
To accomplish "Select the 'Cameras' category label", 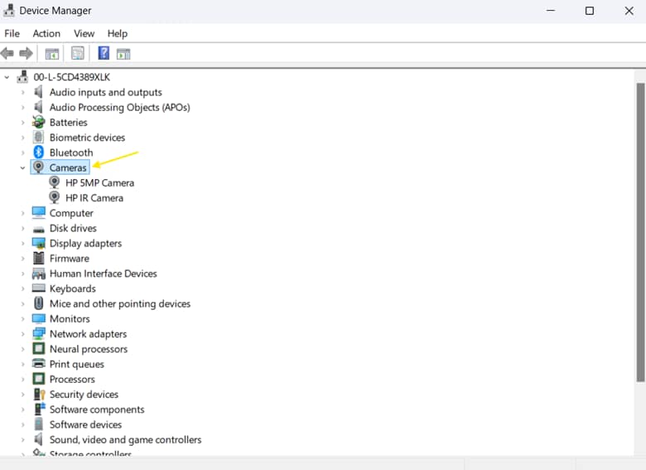I will pos(68,167).
